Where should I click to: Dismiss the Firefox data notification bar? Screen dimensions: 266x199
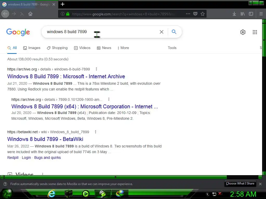pyautogui.click(x=260, y=184)
